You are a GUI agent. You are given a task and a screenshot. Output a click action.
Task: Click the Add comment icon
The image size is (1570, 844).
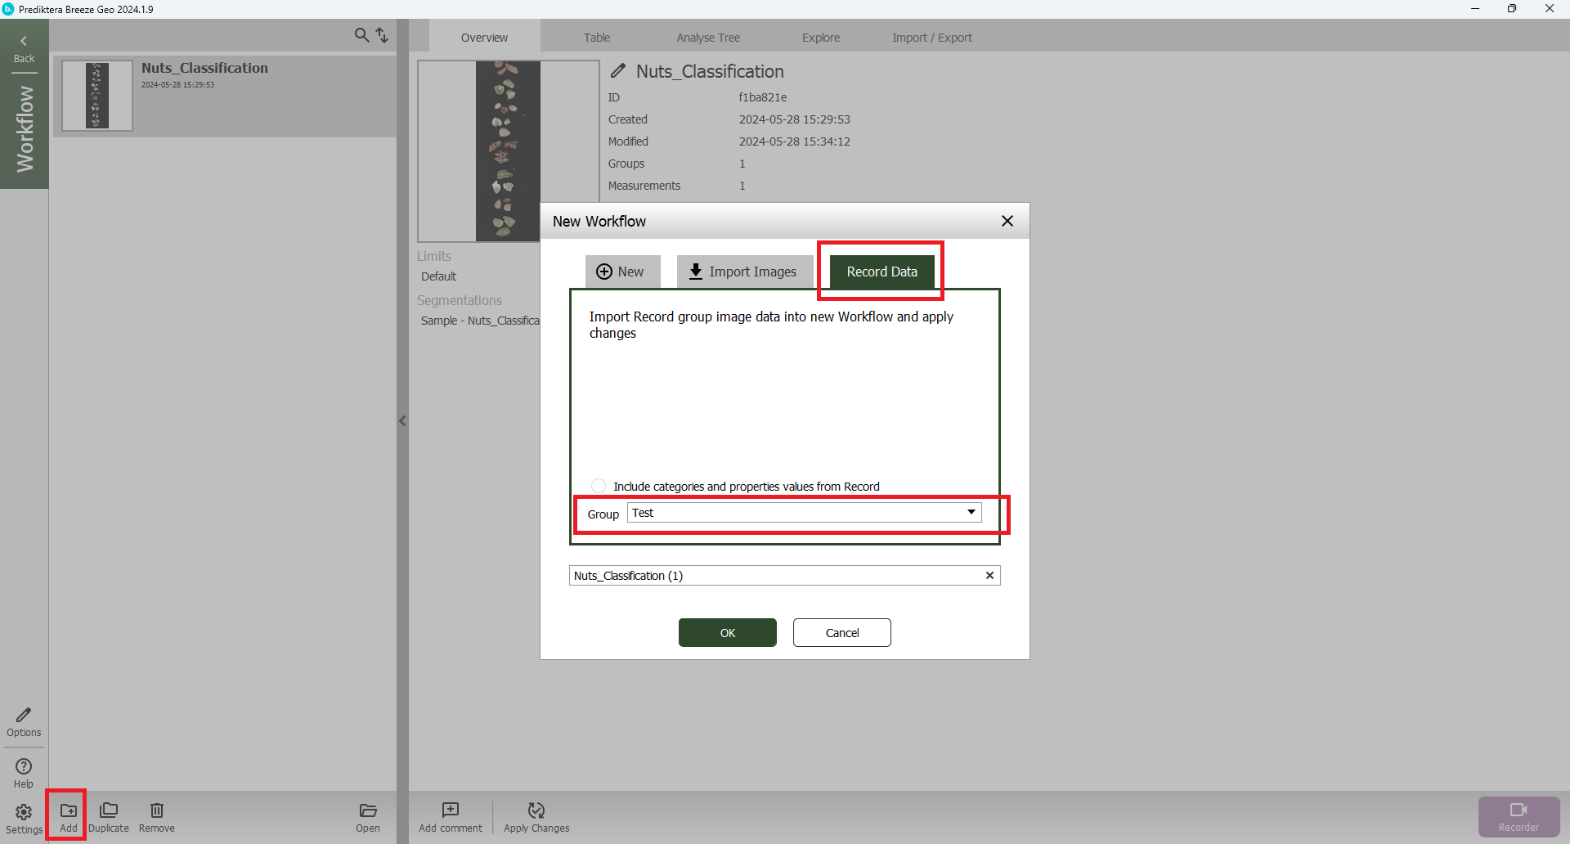(451, 810)
